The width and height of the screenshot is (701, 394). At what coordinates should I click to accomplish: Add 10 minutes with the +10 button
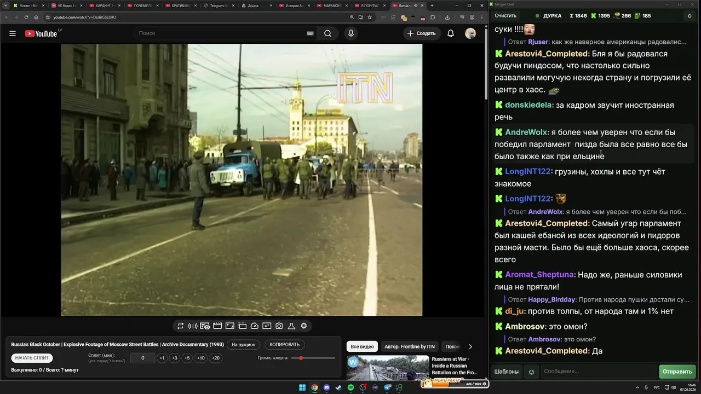click(x=201, y=358)
